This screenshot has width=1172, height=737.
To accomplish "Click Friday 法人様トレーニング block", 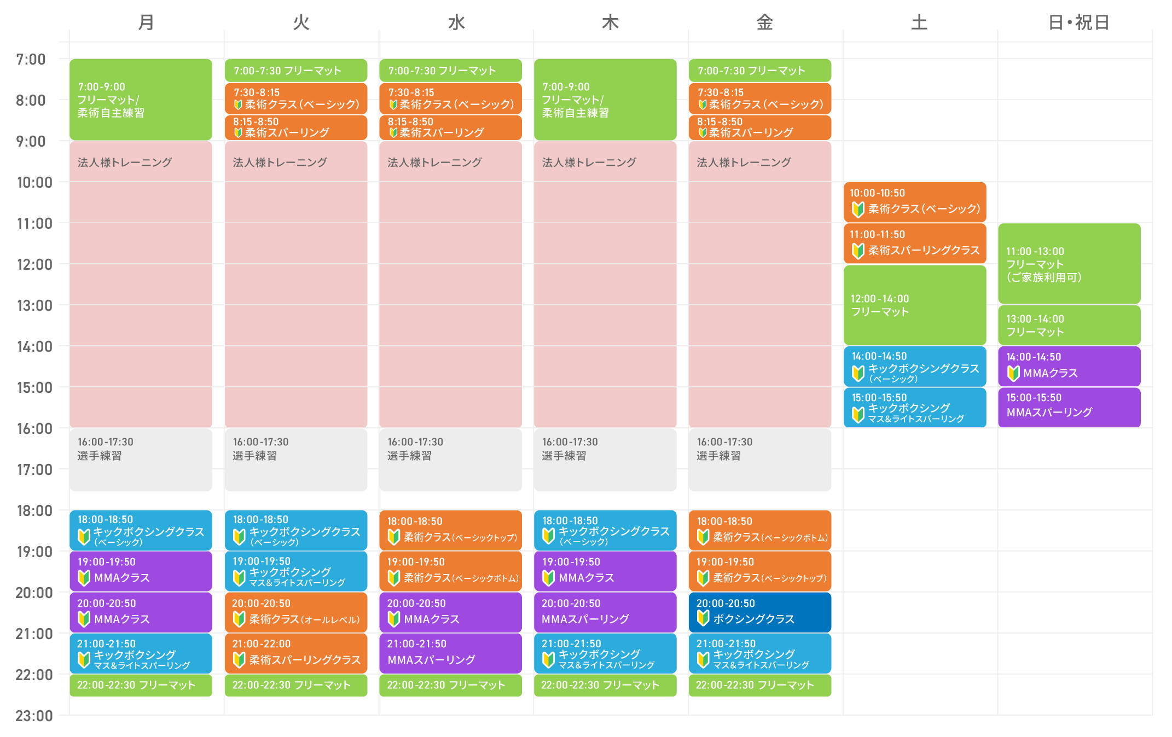I will (x=760, y=285).
